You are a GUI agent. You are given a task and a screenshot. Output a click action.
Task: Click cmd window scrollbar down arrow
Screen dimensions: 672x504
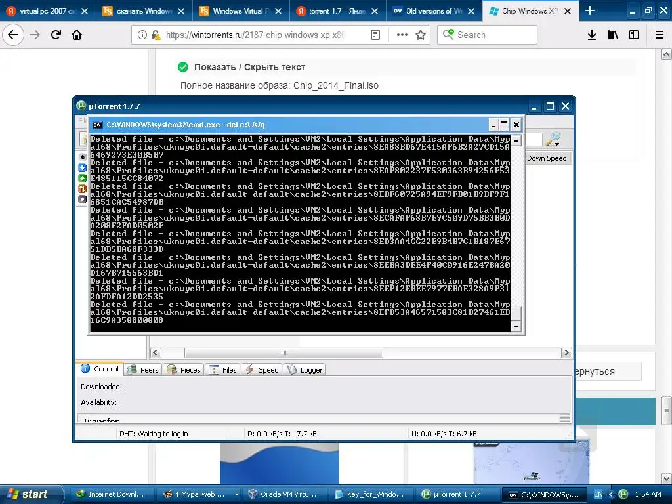coord(516,327)
